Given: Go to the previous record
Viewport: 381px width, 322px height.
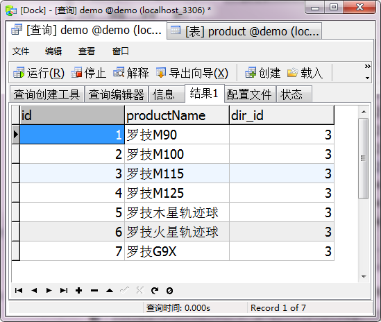Looking at the screenshot, I should (34, 290).
